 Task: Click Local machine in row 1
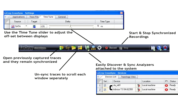[149, 85]
